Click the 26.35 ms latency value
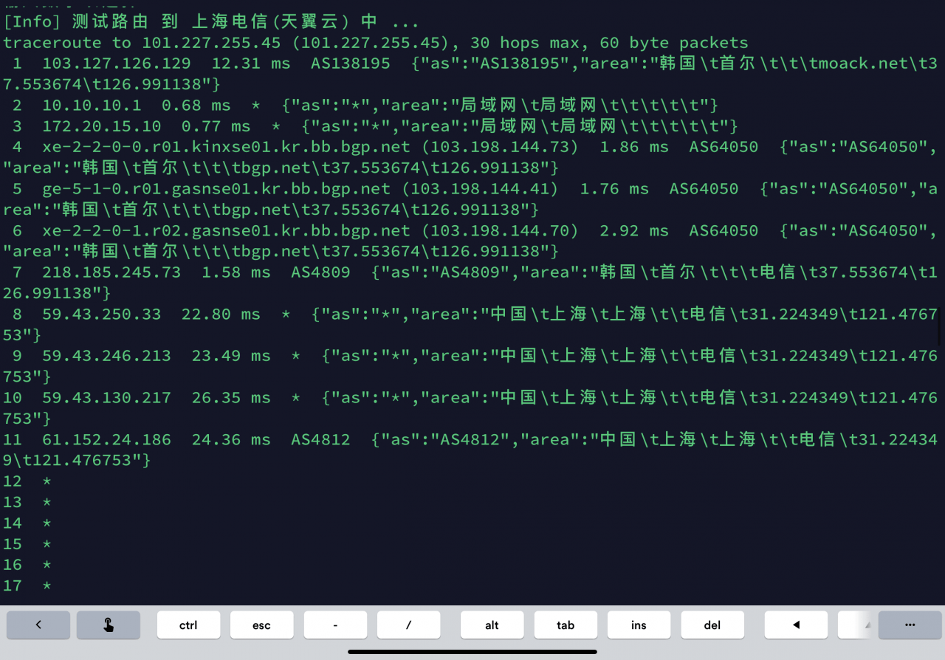 coord(231,398)
